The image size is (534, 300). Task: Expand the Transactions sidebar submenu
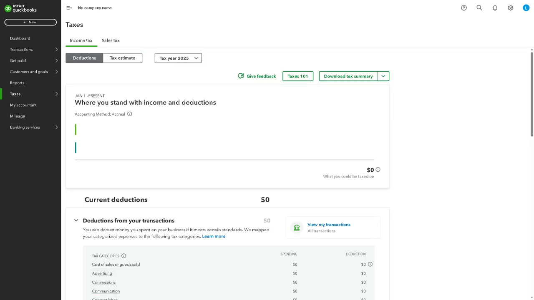pos(57,50)
